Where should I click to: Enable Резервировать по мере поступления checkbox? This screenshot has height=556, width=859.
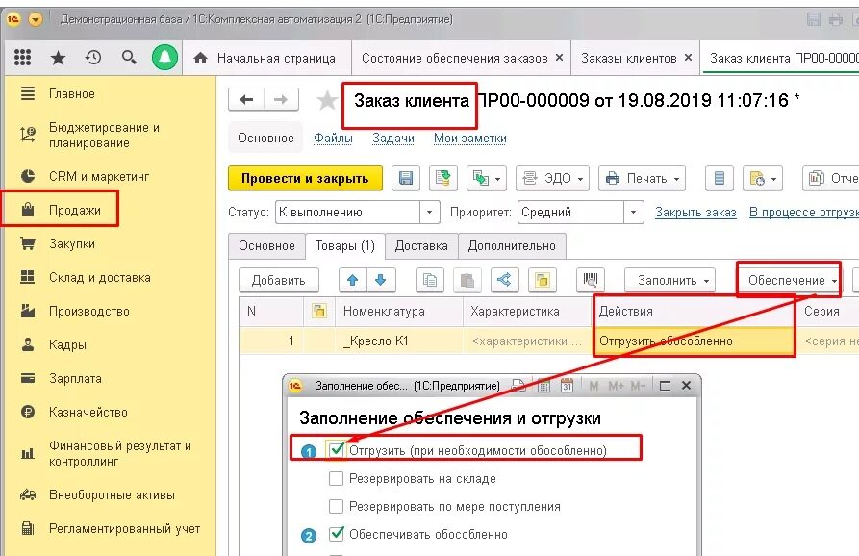pos(337,506)
